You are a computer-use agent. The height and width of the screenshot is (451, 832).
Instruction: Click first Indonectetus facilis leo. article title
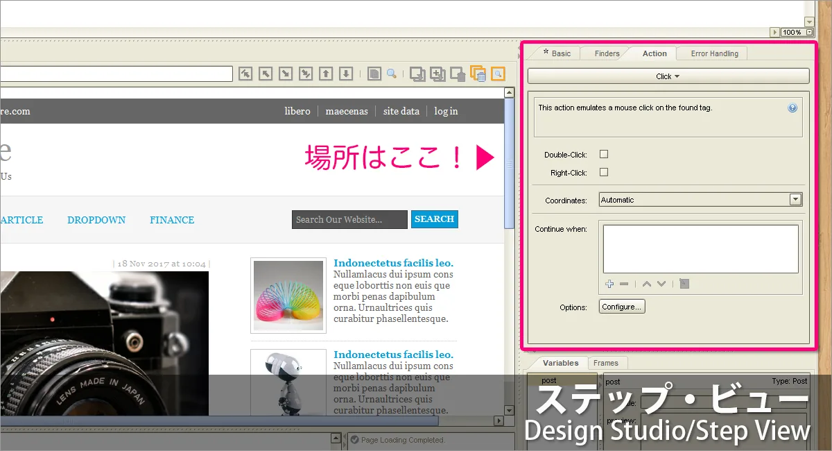point(393,263)
